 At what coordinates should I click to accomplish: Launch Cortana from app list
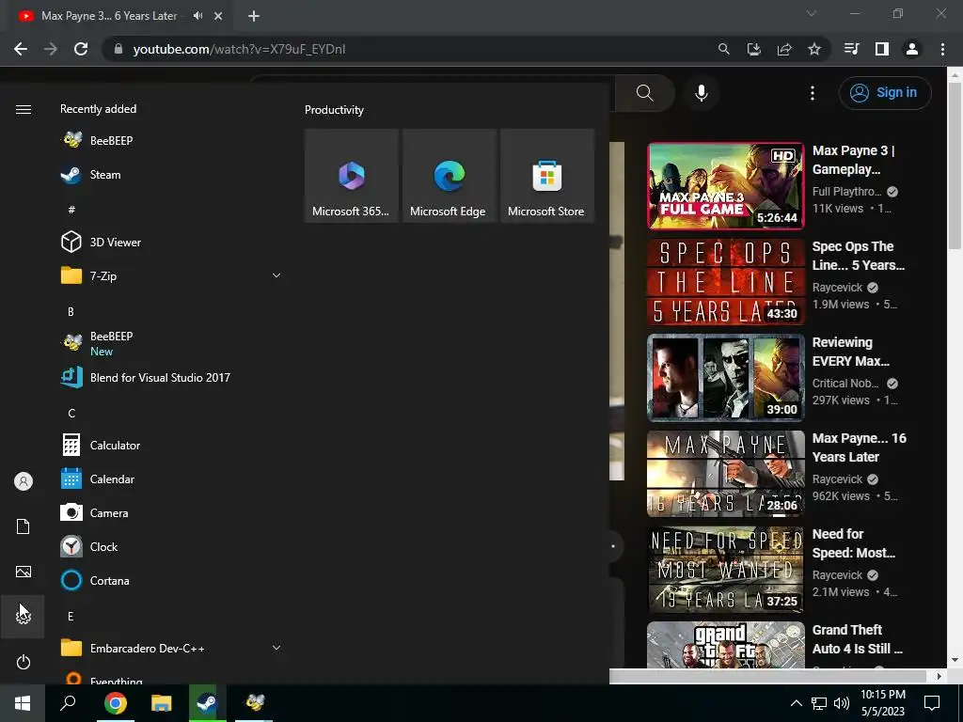tap(172, 580)
